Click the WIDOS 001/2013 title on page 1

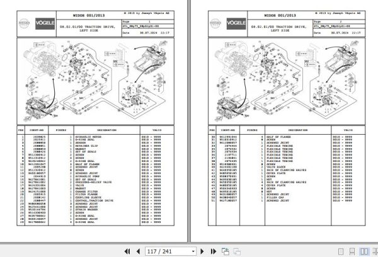[x=89, y=15]
